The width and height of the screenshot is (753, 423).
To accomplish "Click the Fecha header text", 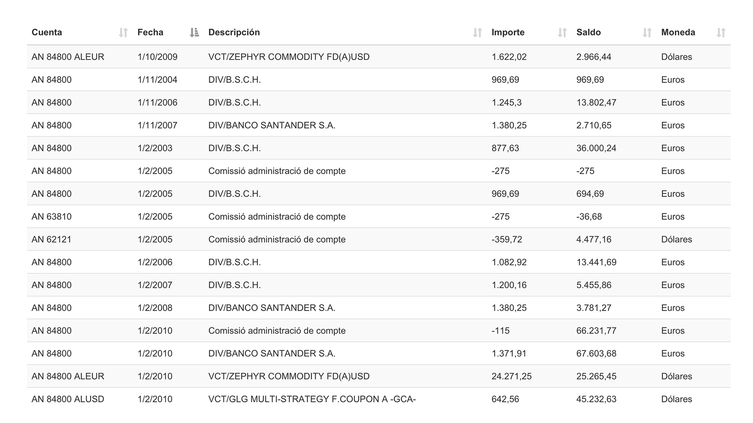I will coord(150,33).
